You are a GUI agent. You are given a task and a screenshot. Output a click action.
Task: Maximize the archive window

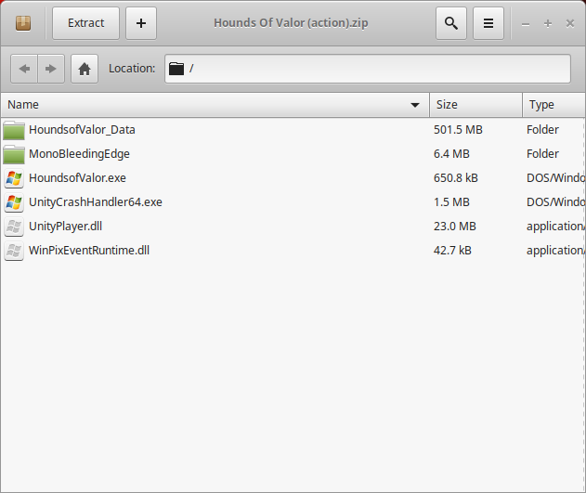coord(548,23)
